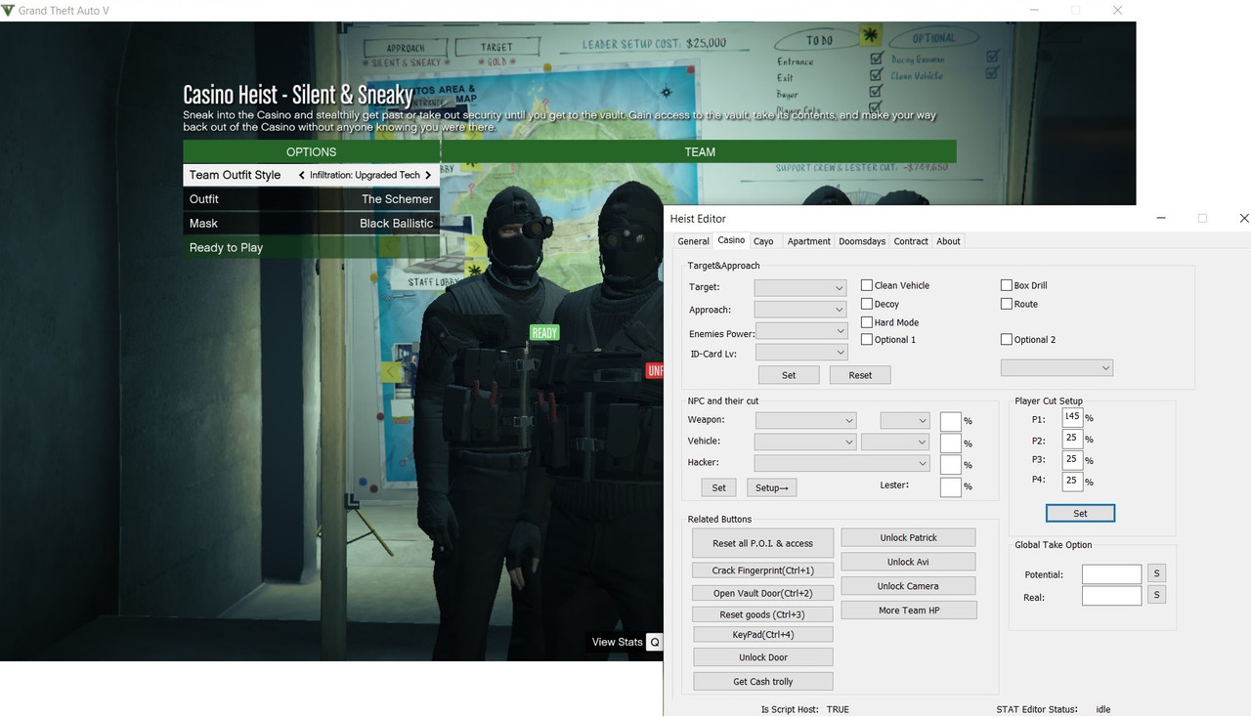Image resolution: width=1251 pixels, height=717 pixels.
Task: Select the Casino tab
Action: click(x=731, y=240)
